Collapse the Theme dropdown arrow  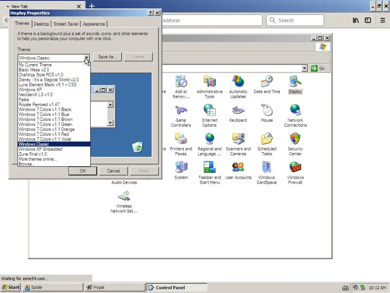click(86, 58)
